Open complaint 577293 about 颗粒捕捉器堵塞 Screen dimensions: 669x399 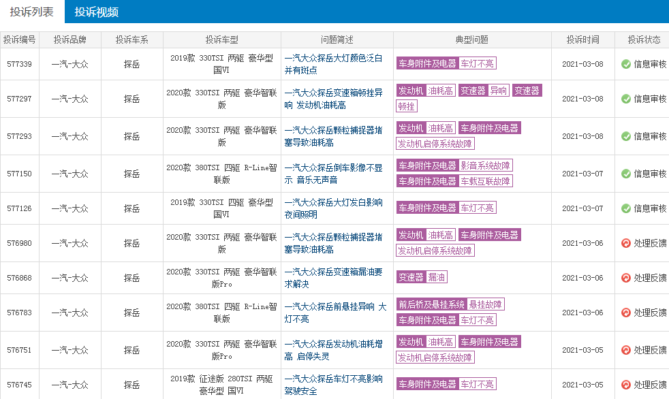point(333,136)
